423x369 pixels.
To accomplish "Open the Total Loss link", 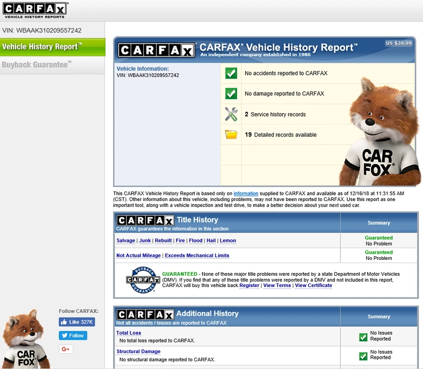I will pyautogui.click(x=129, y=333).
